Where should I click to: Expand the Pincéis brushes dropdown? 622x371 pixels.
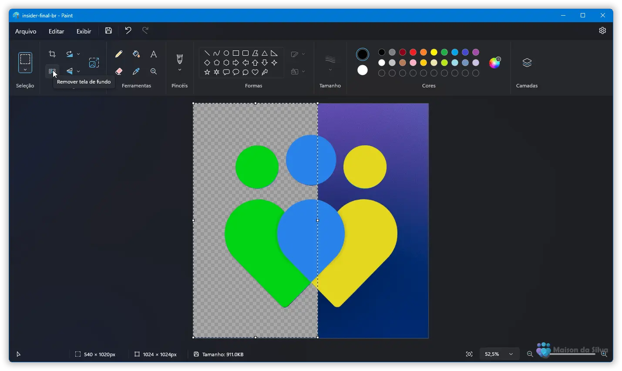(x=180, y=70)
